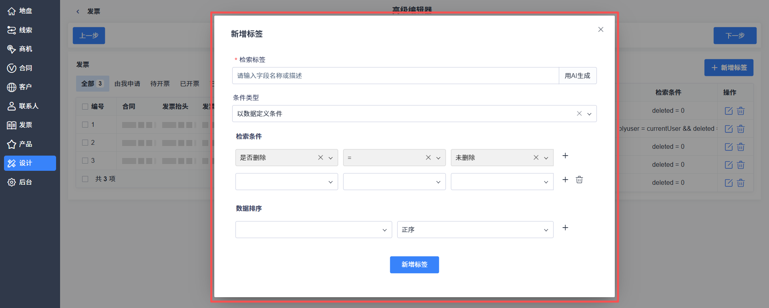Focus the 检索标签 text input
Viewport: 769px width, 308px height.
(396, 76)
